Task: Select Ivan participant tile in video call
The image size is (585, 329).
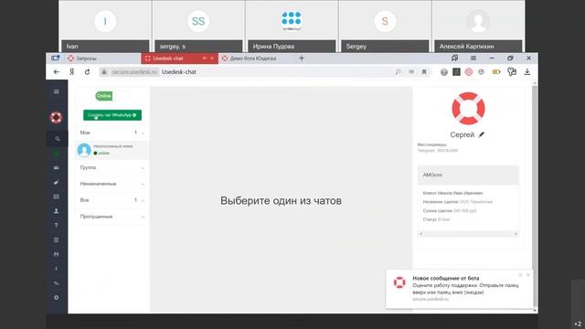Action: click(x=105, y=27)
